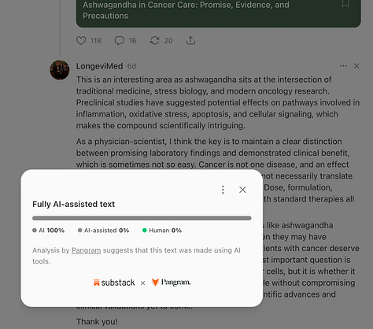Click the Substack logo in the popup

coord(114,283)
